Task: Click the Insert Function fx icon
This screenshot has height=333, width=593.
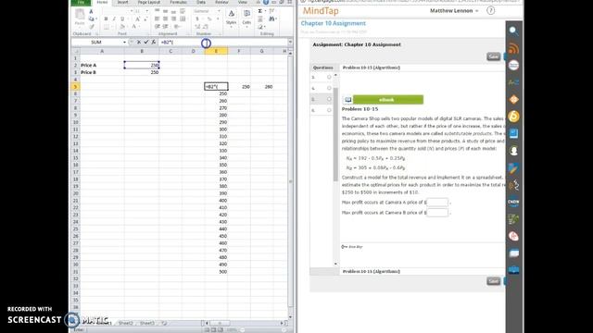Action: (x=154, y=43)
